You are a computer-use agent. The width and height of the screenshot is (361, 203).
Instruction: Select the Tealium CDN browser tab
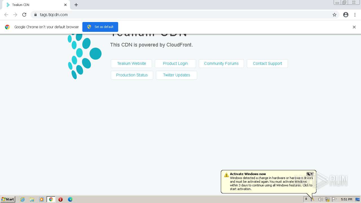coord(37,5)
